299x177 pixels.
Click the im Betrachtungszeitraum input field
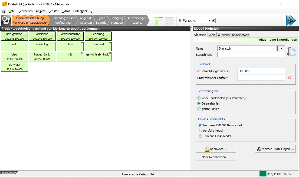[261, 71]
